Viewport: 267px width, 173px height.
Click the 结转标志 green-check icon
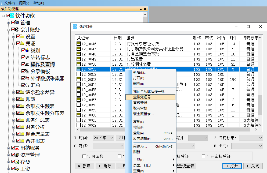click(x=26, y=57)
